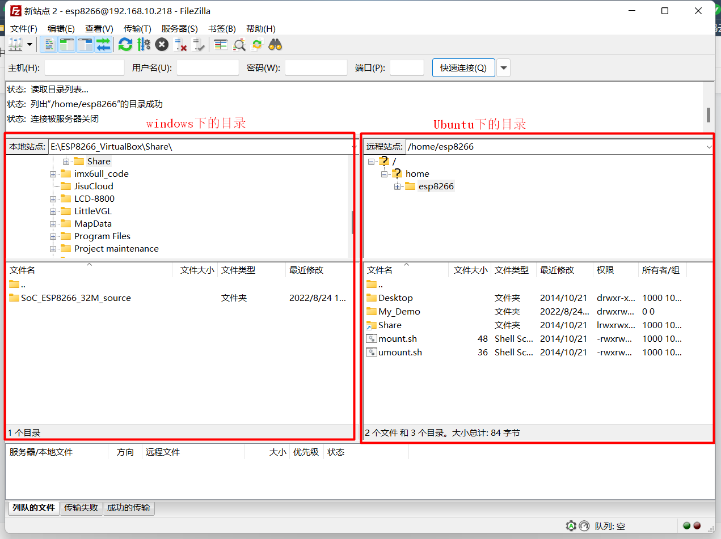Click the process queue toolbar icon
This screenshot has width=721, height=539.
coord(144,45)
